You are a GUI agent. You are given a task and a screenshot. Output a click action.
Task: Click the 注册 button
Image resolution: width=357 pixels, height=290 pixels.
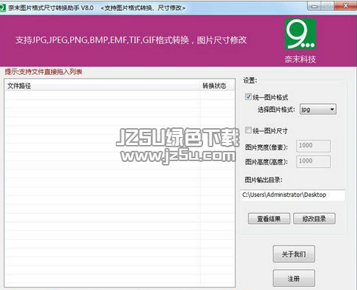pyautogui.click(x=294, y=278)
